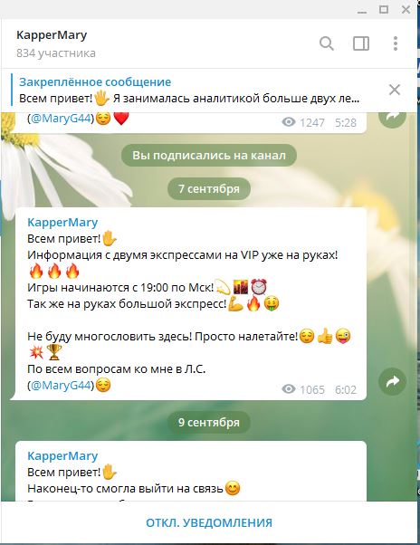Click KapperMary sender name in 9 September post
Screen dimensions: 420x545
coord(62,455)
